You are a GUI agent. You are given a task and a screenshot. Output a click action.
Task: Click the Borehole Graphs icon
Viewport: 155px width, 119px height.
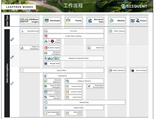point(46,48)
